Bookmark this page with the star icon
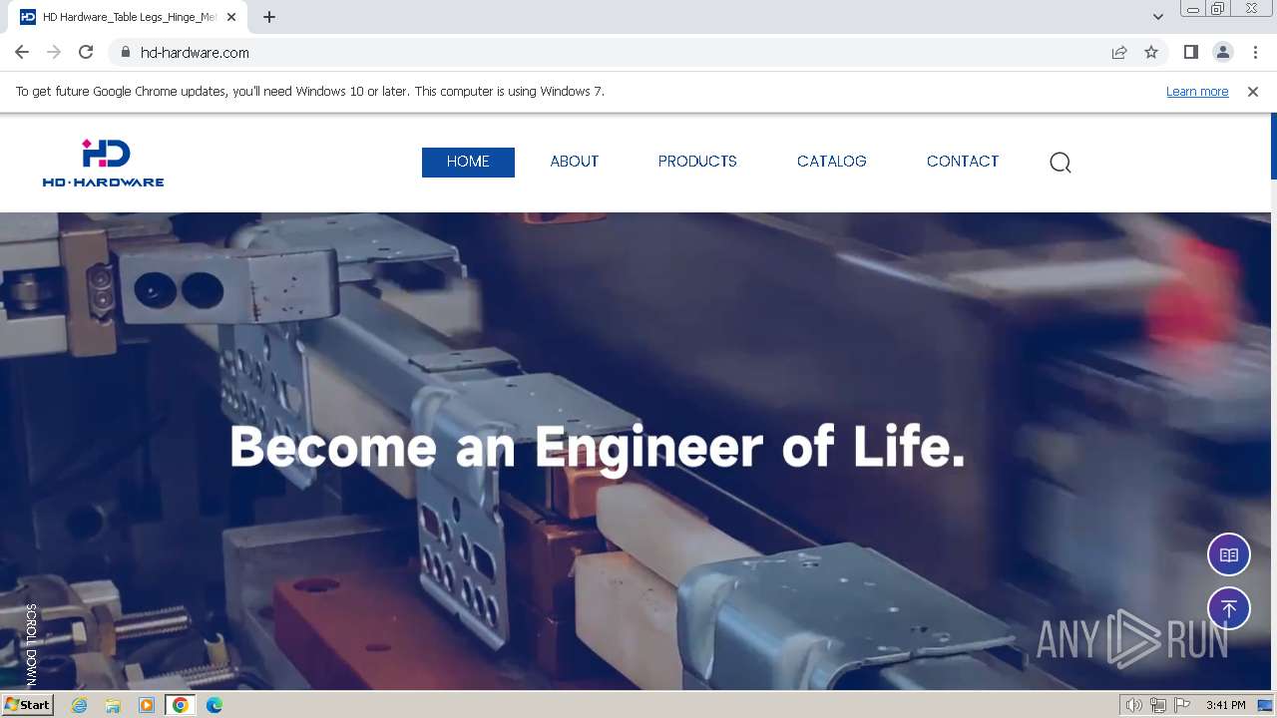This screenshot has width=1277, height=718. coord(1151,52)
